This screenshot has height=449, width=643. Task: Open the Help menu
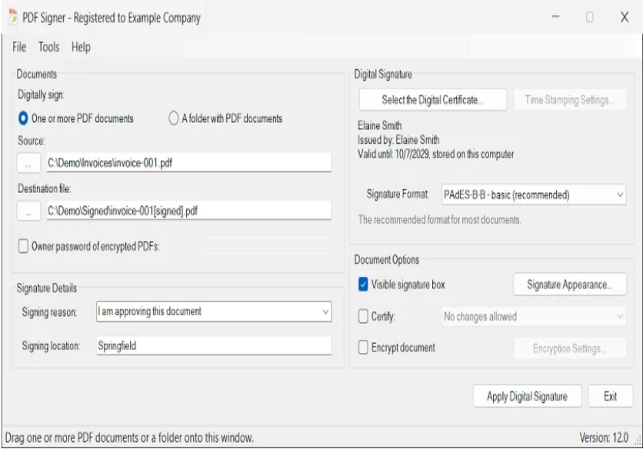pos(81,47)
